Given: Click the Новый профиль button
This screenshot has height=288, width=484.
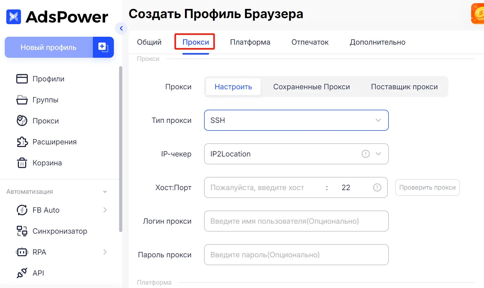Looking at the screenshot, I should [x=49, y=47].
